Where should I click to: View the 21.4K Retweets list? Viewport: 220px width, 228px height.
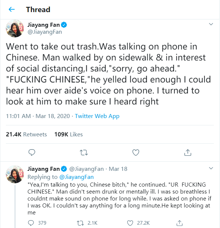pyautogui.click(x=26, y=135)
